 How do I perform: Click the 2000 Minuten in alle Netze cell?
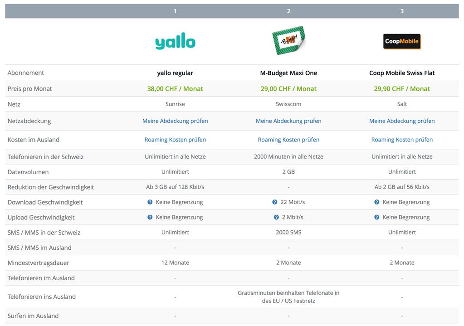click(288, 157)
